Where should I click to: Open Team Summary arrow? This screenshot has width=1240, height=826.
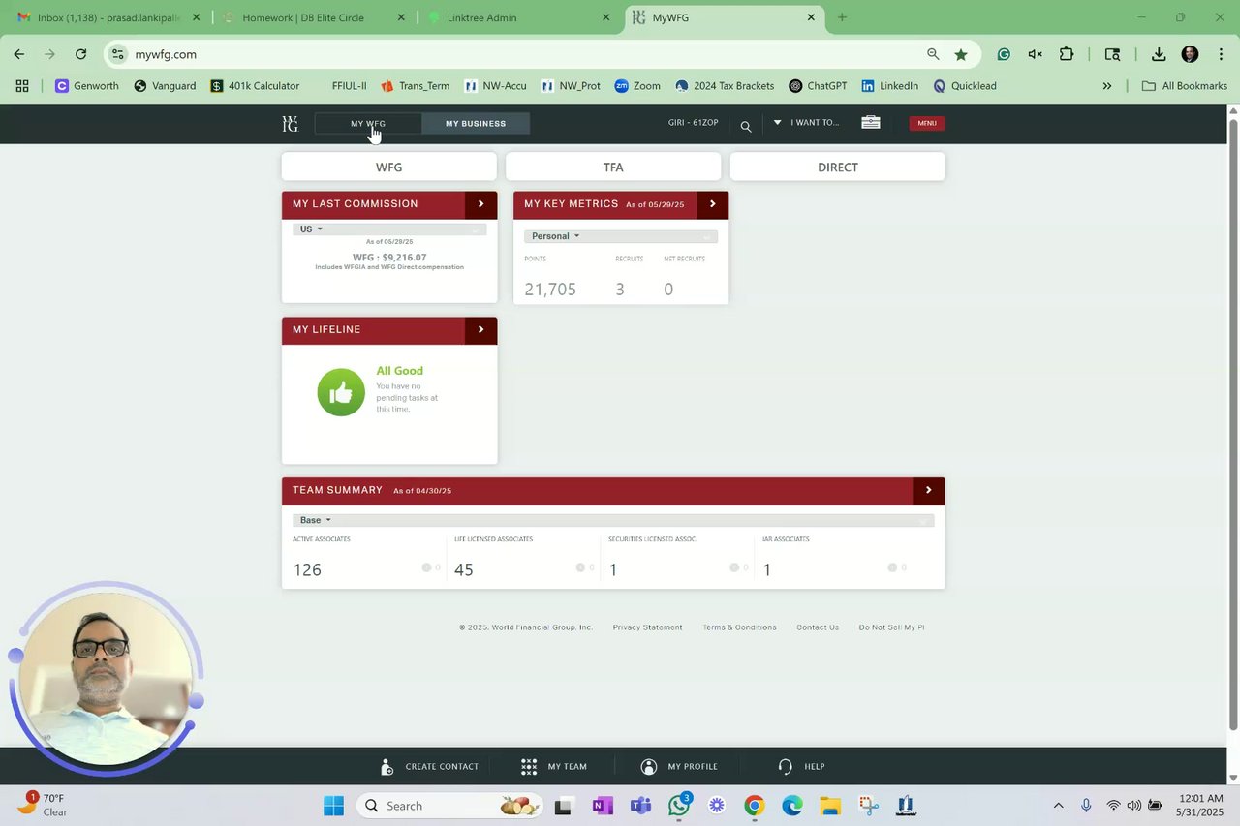pyautogui.click(x=928, y=490)
